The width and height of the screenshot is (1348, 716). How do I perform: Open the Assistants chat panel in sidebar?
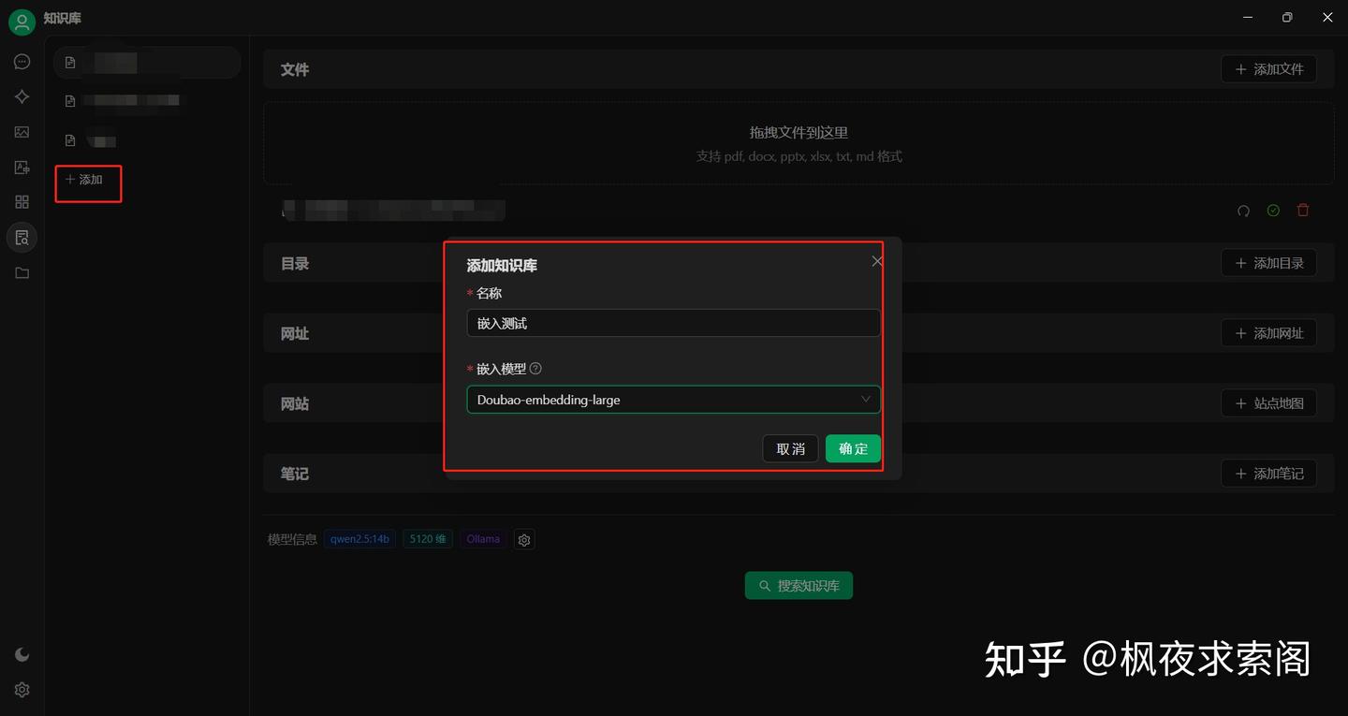(22, 61)
